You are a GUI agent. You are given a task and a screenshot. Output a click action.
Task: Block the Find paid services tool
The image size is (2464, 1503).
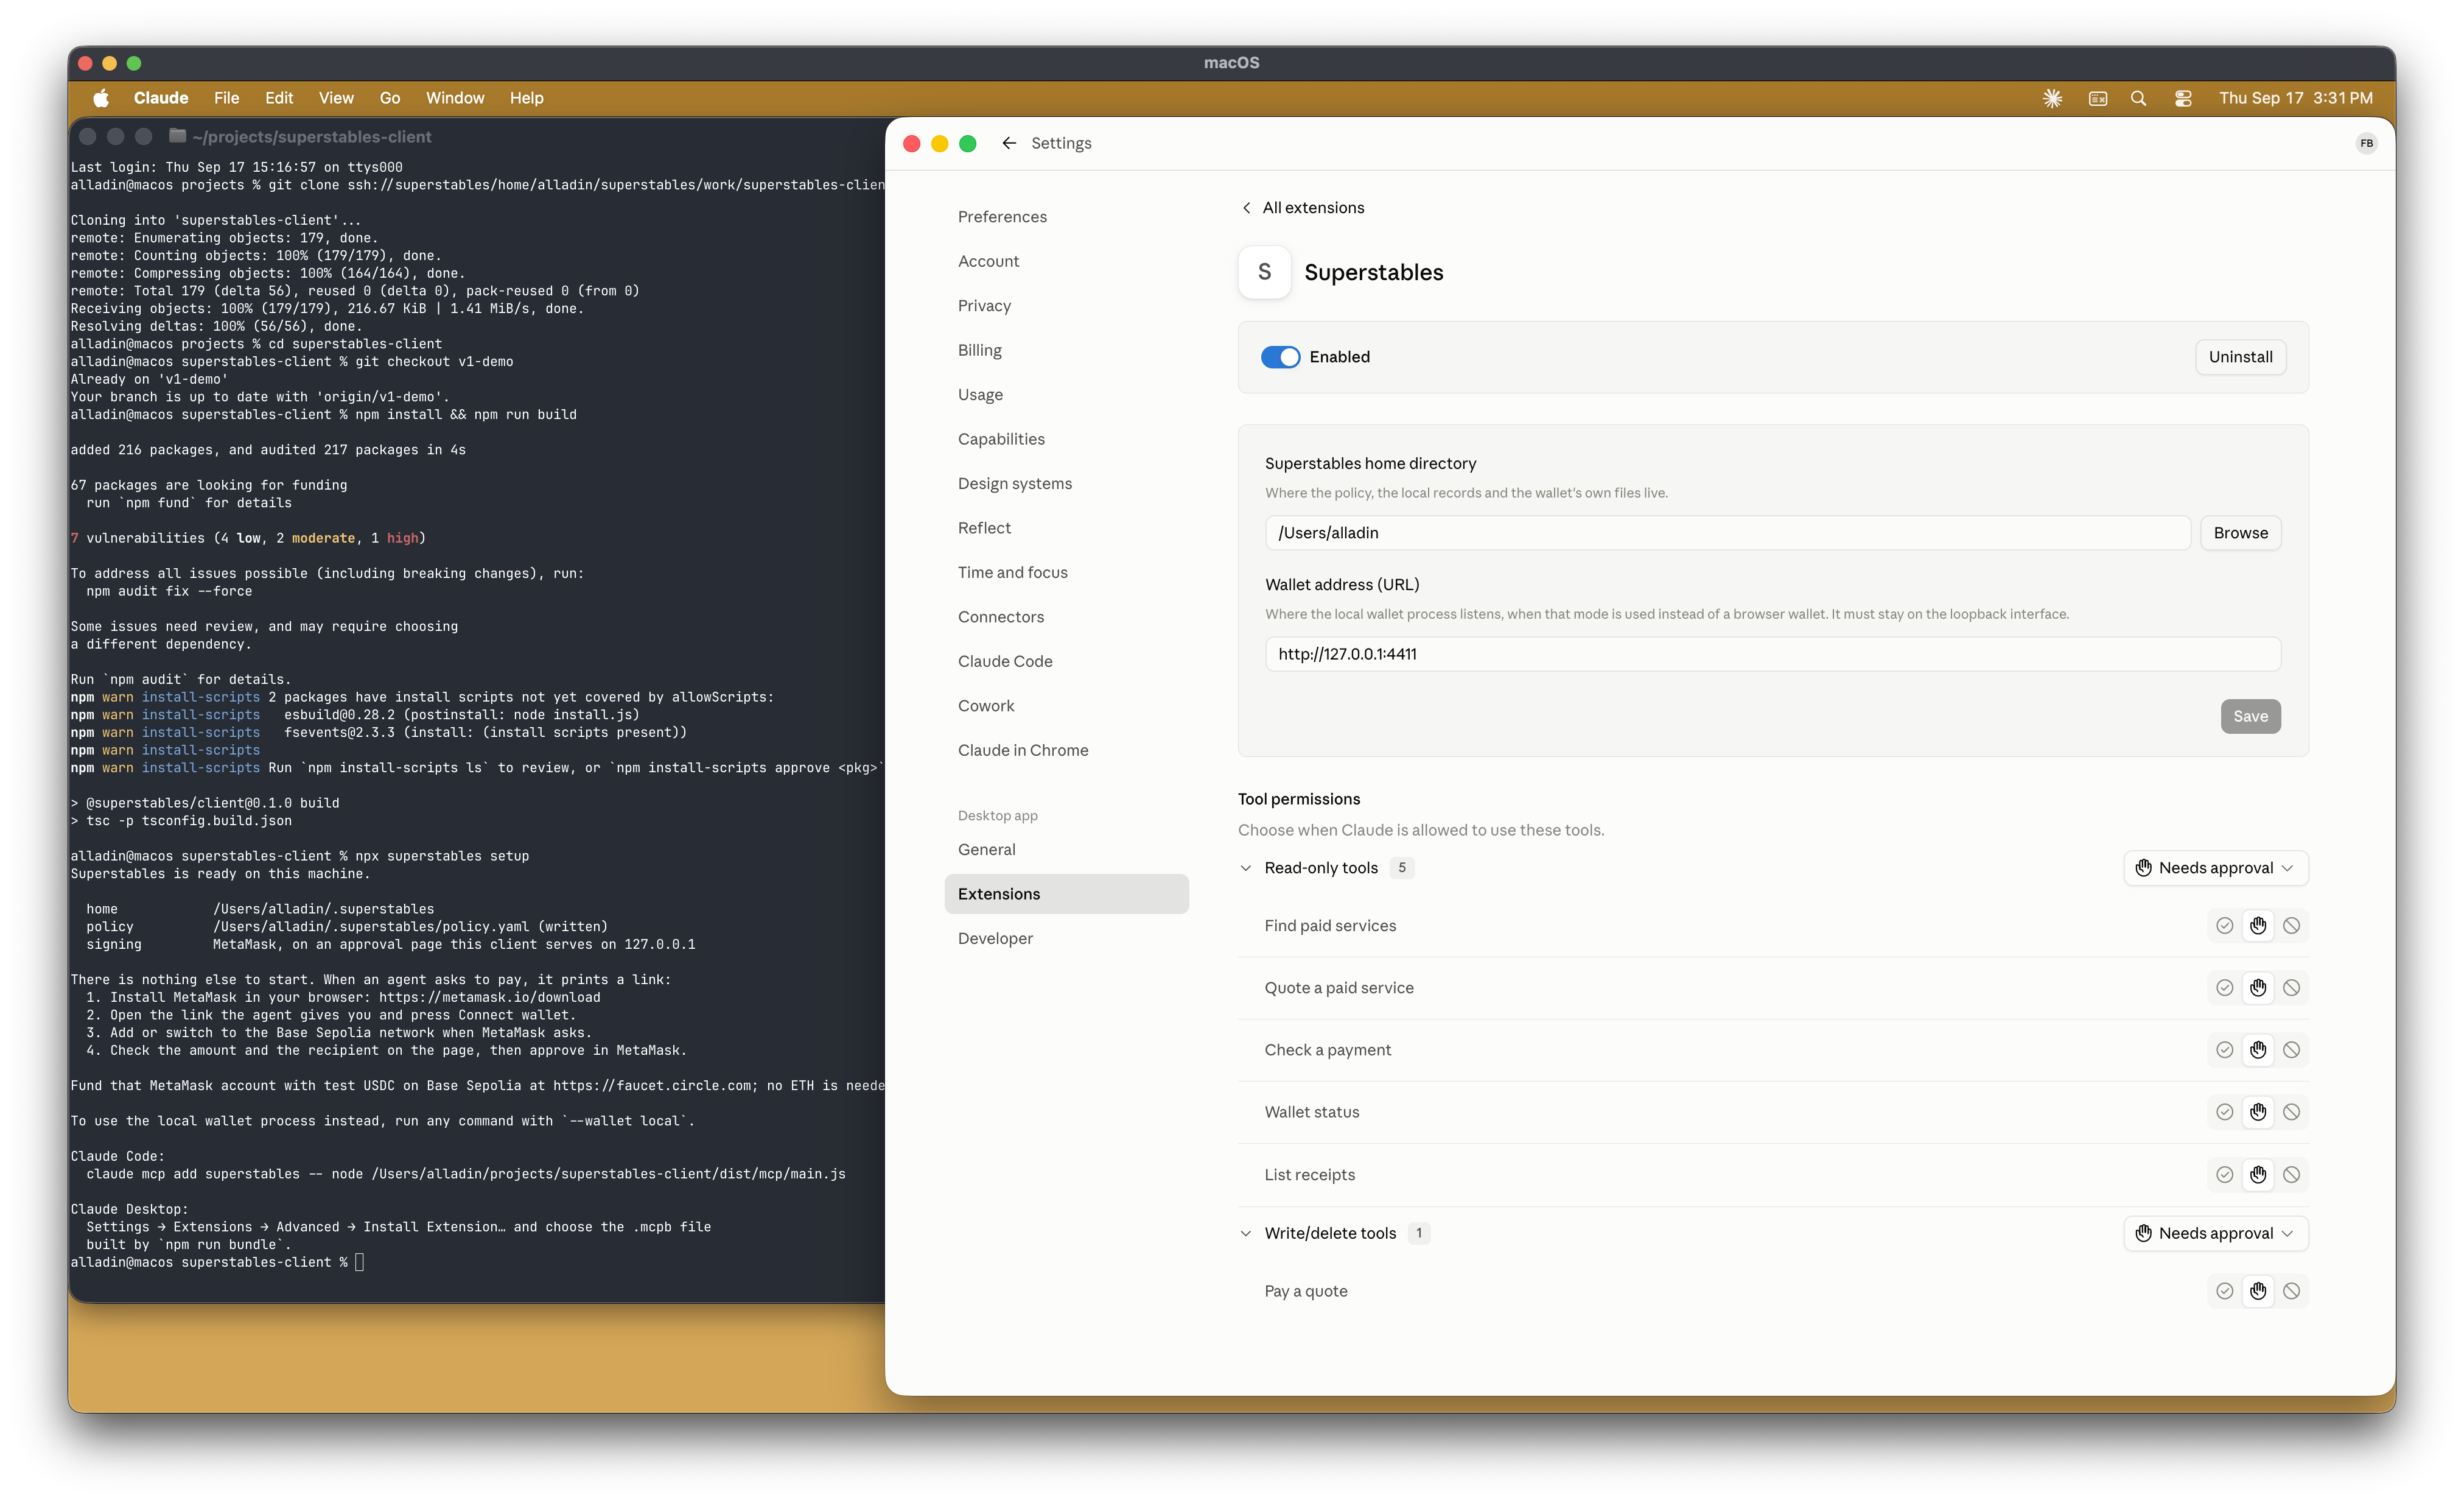[2291, 926]
